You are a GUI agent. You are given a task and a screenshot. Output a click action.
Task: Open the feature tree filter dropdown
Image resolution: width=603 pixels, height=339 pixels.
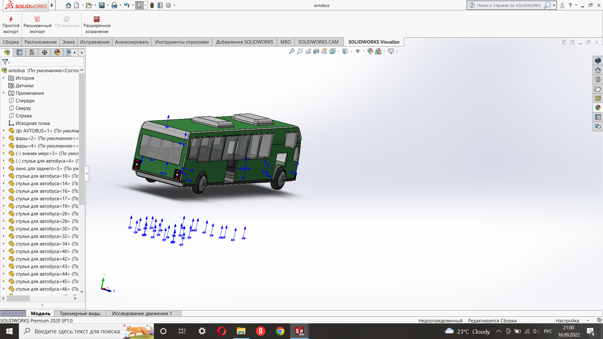(x=6, y=62)
